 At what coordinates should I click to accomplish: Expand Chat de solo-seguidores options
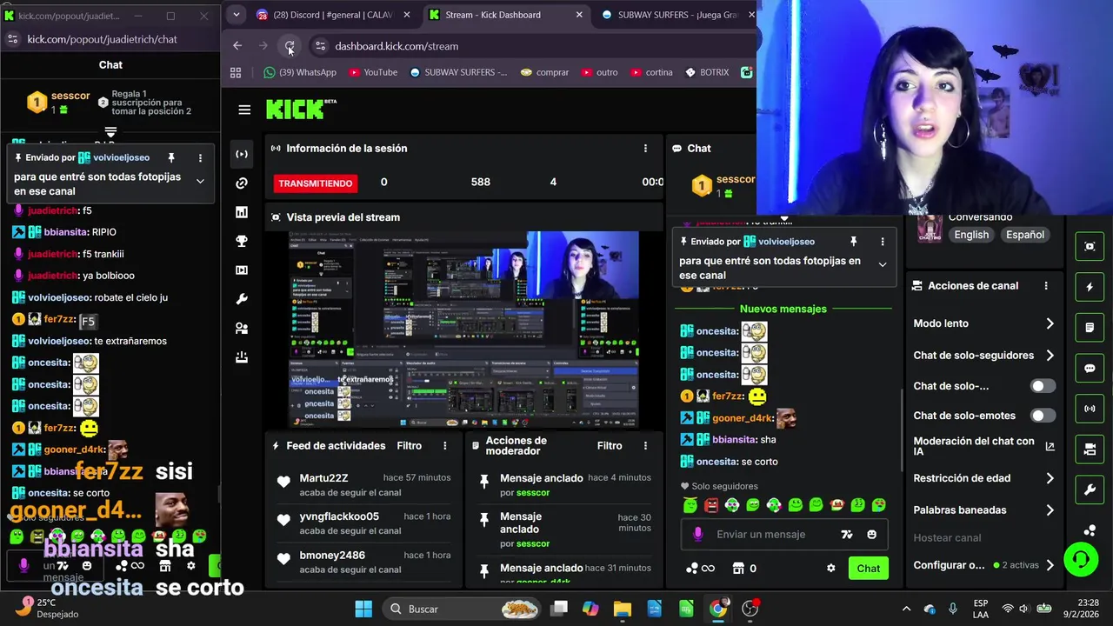coord(1050,356)
